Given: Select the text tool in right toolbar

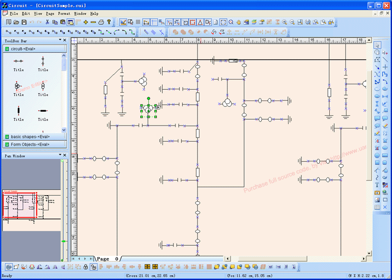Looking at the screenshot, I should coord(377,185).
